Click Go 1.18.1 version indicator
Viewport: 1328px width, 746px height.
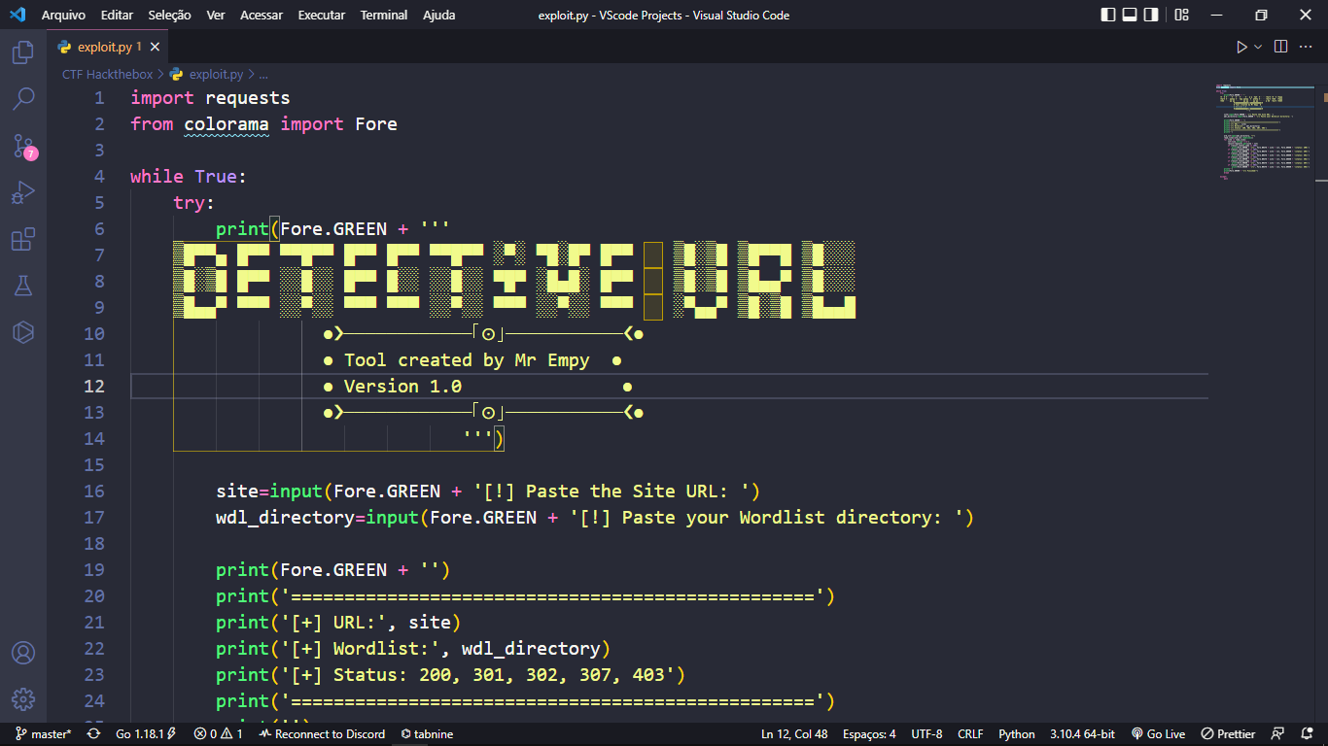pos(146,734)
